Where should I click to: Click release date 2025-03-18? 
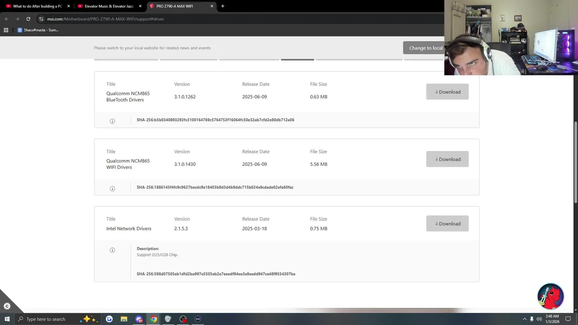[x=254, y=228]
